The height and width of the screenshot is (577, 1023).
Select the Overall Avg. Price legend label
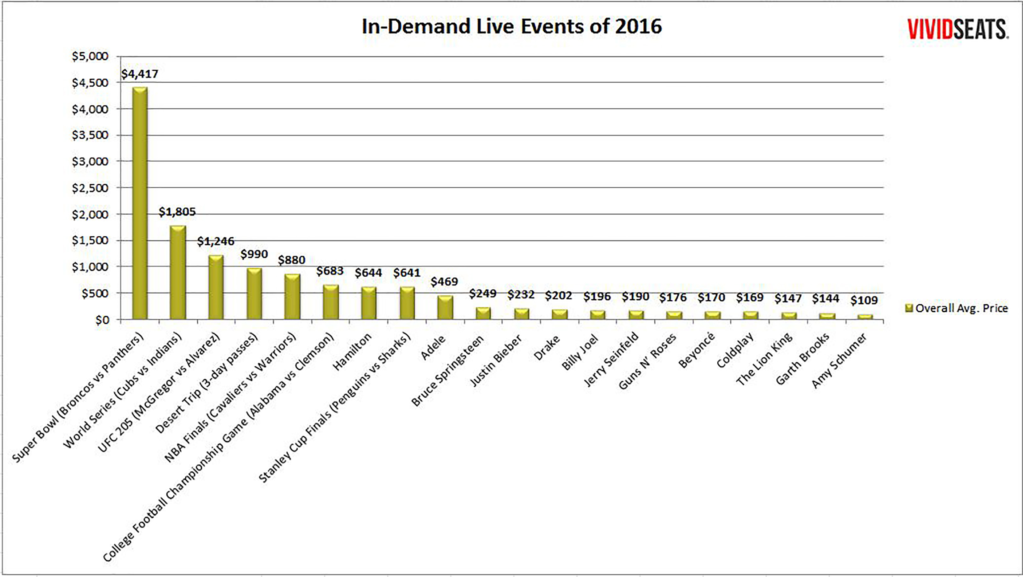pyautogui.click(x=962, y=308)
